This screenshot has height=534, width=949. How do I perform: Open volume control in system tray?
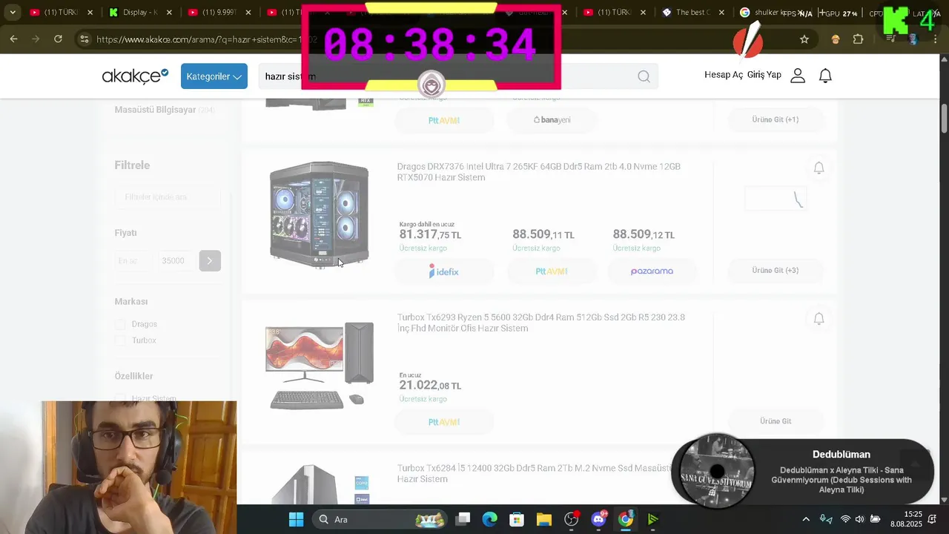coord(859,519)
